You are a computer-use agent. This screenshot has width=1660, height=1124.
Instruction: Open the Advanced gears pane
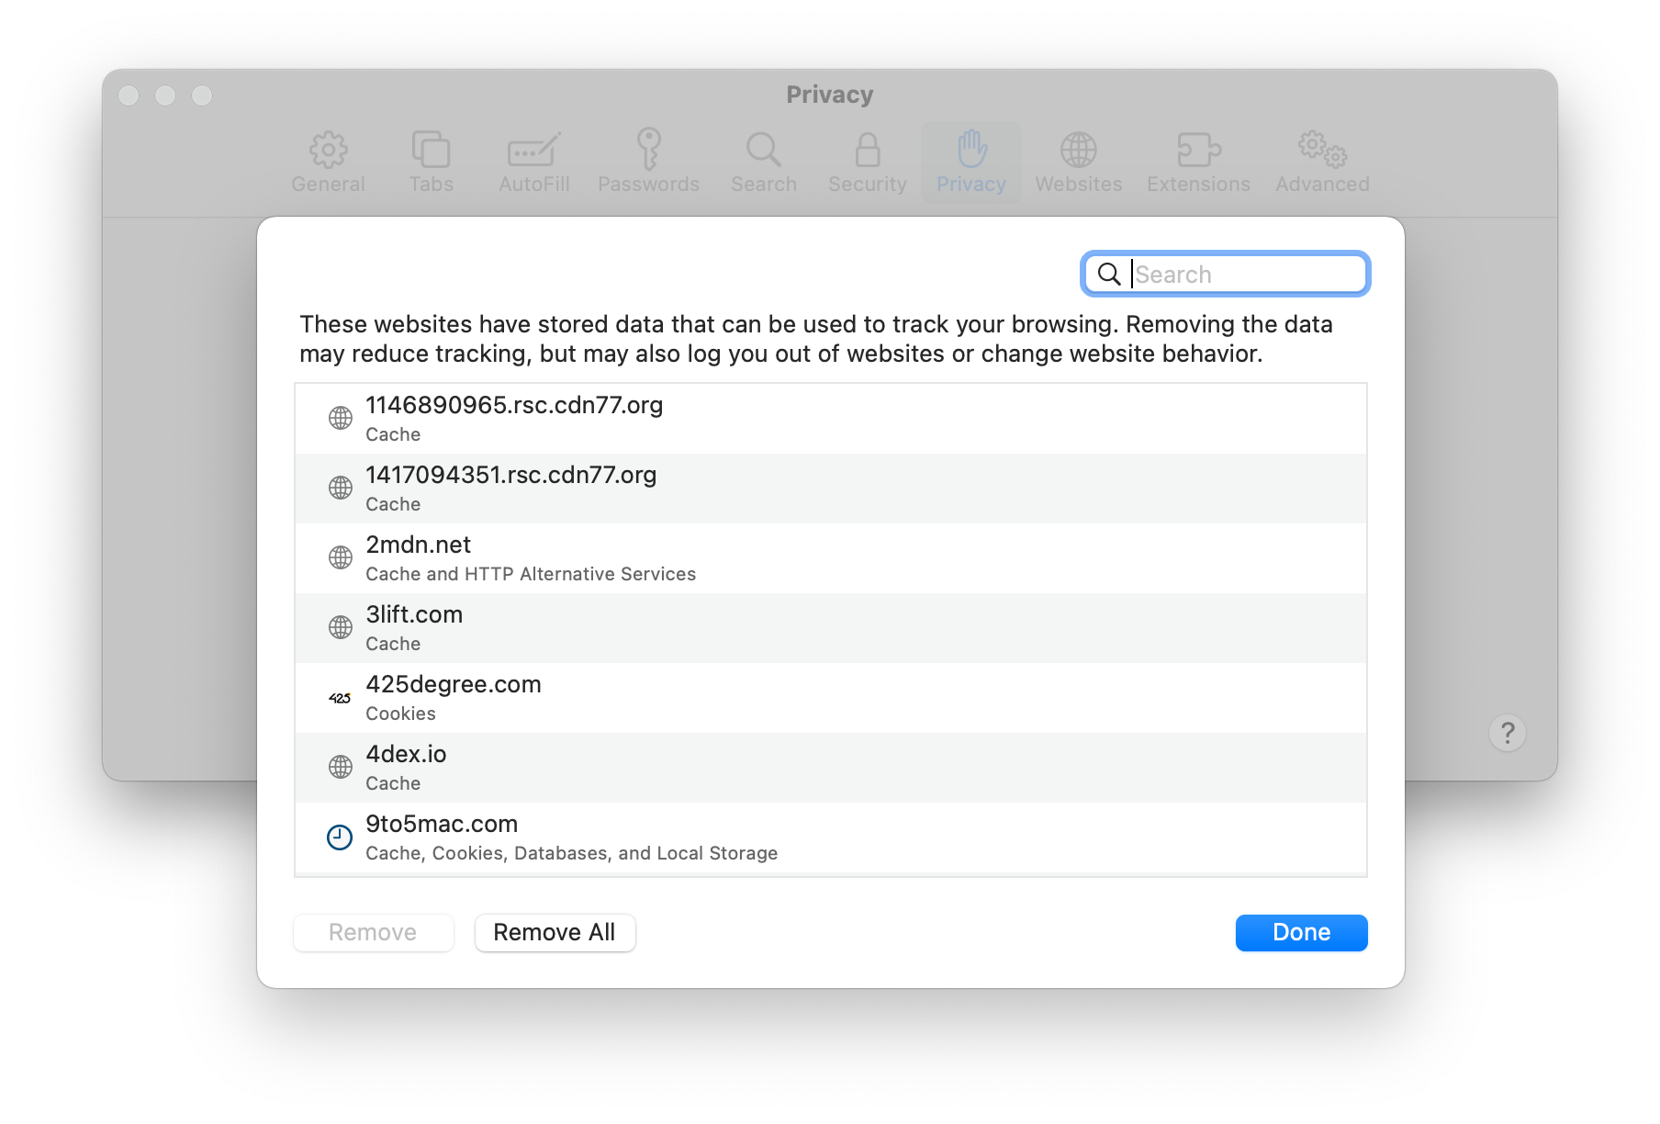click(1322, 151)
